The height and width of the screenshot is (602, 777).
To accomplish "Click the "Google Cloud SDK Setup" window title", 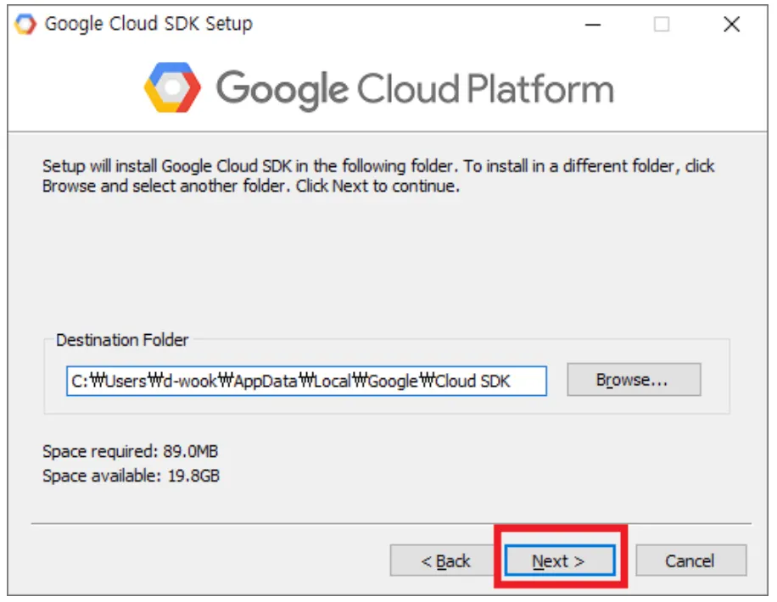I will pyautogui.click(x=148, y=24).
